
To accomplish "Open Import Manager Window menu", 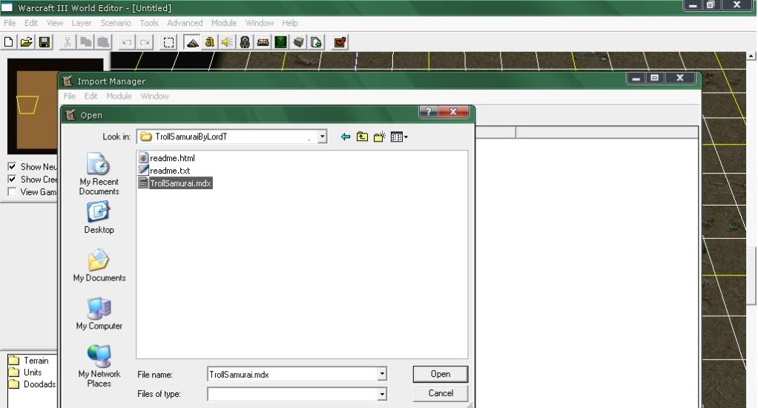I will click(155, 96).
